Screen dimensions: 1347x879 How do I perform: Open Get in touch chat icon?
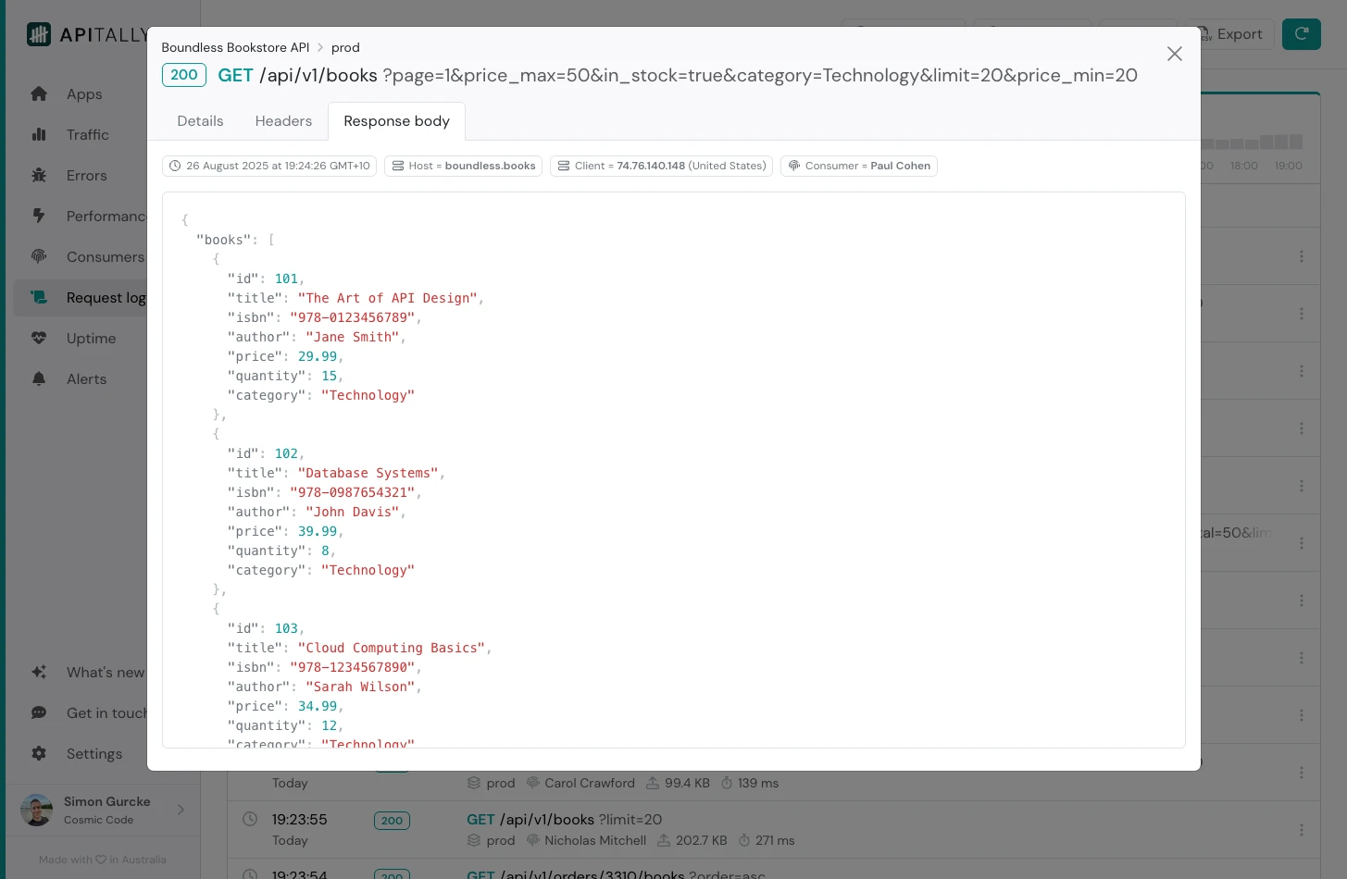pos(39,713)
